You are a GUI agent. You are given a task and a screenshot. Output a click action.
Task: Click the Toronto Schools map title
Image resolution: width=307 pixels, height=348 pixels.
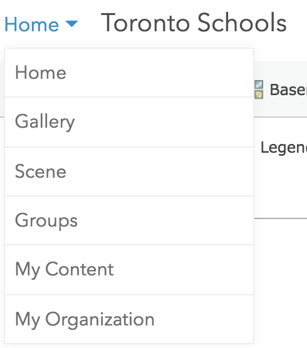[194, 23]
